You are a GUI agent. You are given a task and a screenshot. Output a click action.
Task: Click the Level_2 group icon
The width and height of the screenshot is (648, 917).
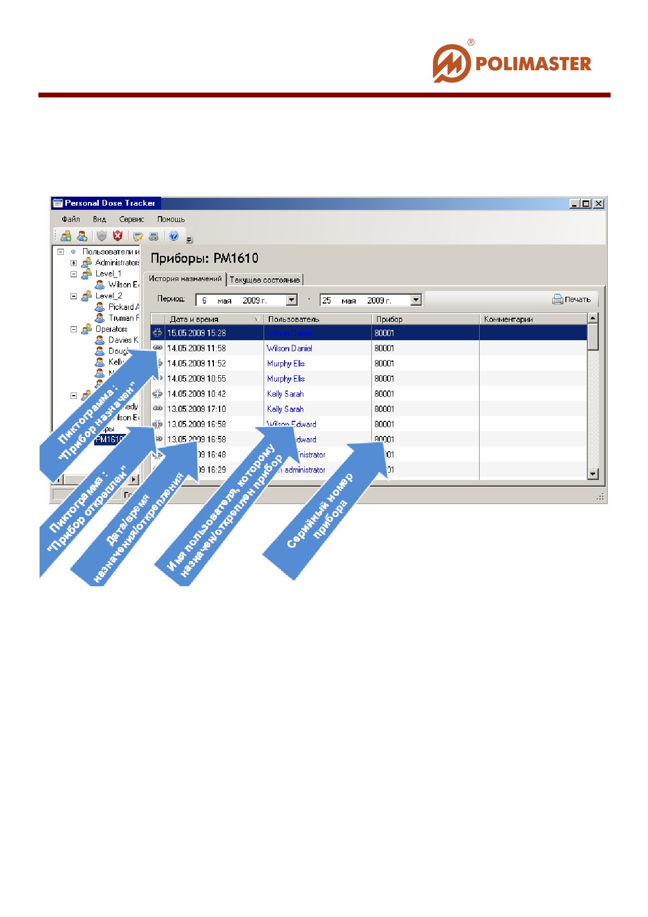pyautogui.click(x=87, y=296)
